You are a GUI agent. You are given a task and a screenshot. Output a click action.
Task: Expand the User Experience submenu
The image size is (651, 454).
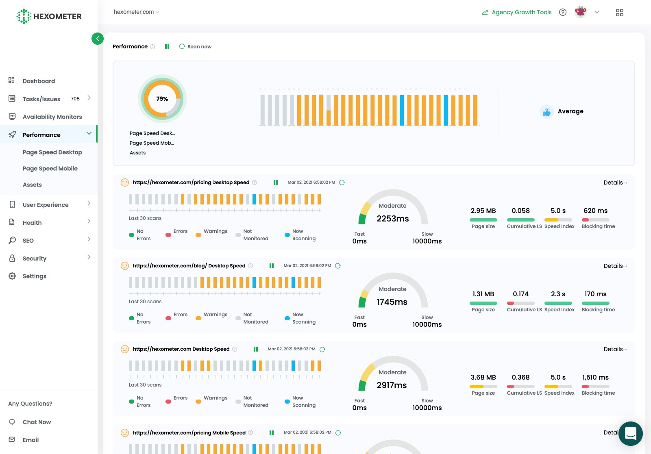(x=89, y=203)
